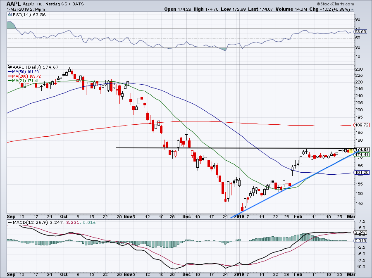
Task: Click the Sep label on MACD time axis
Action: pyautogui.click(x=11, y=274)
